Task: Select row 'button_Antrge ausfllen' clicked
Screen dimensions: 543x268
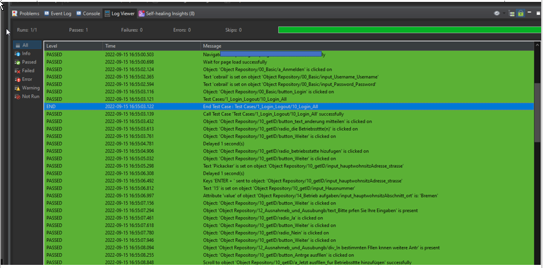Action: pyautogui.click(x=289, y=255)
